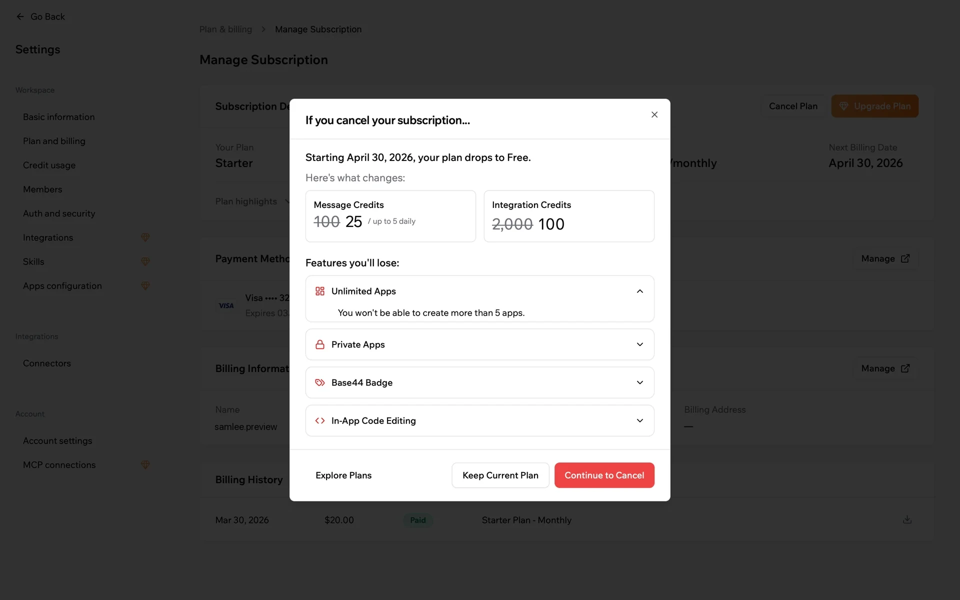
Task: Click the In-App Code Editing brackets icon
Action: [320, 420]
